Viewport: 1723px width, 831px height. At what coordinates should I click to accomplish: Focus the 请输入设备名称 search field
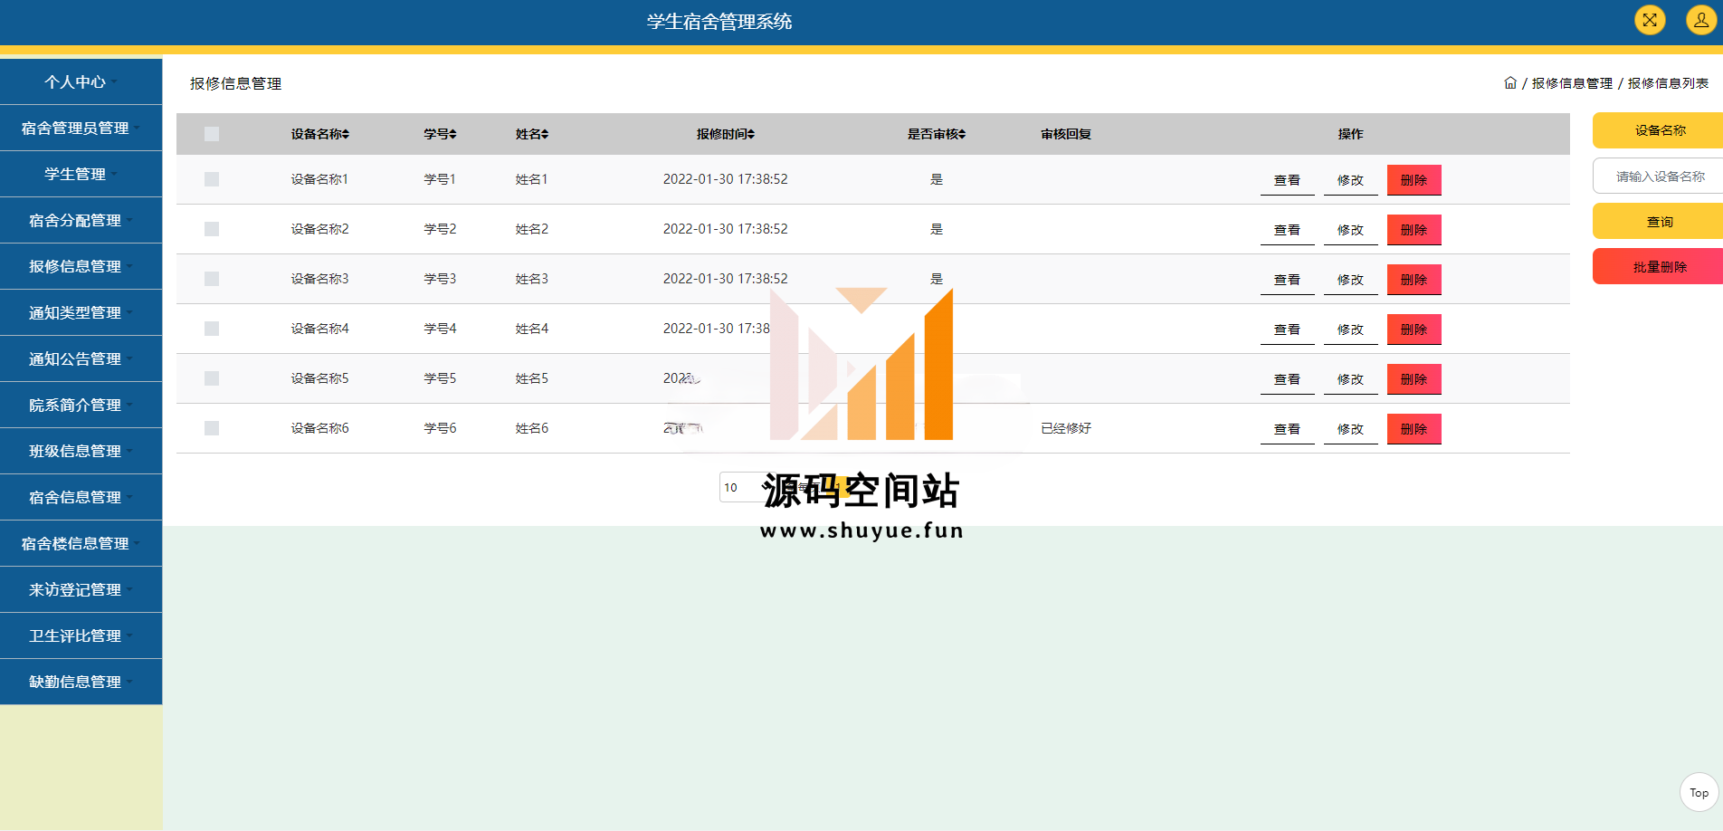point(1658,176)
